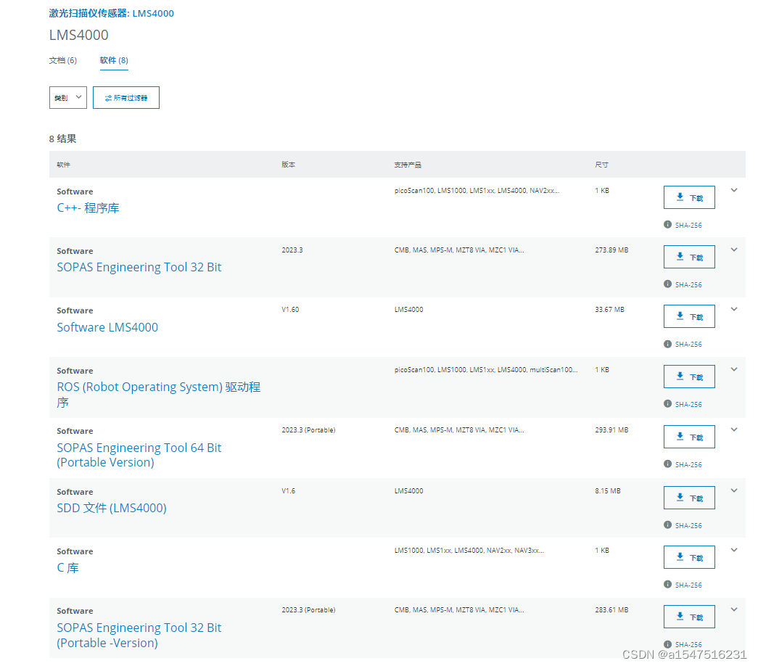Show SHA-256 info icon for SOPAS 273.89 MB

tap(667, 284)
